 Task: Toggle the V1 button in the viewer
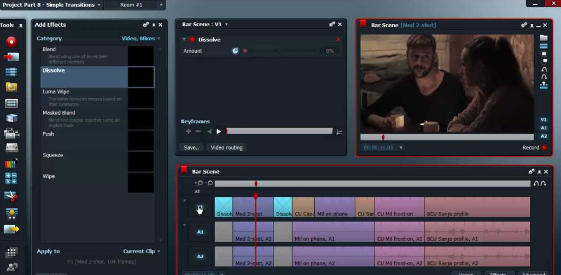(x=544, y=119)
